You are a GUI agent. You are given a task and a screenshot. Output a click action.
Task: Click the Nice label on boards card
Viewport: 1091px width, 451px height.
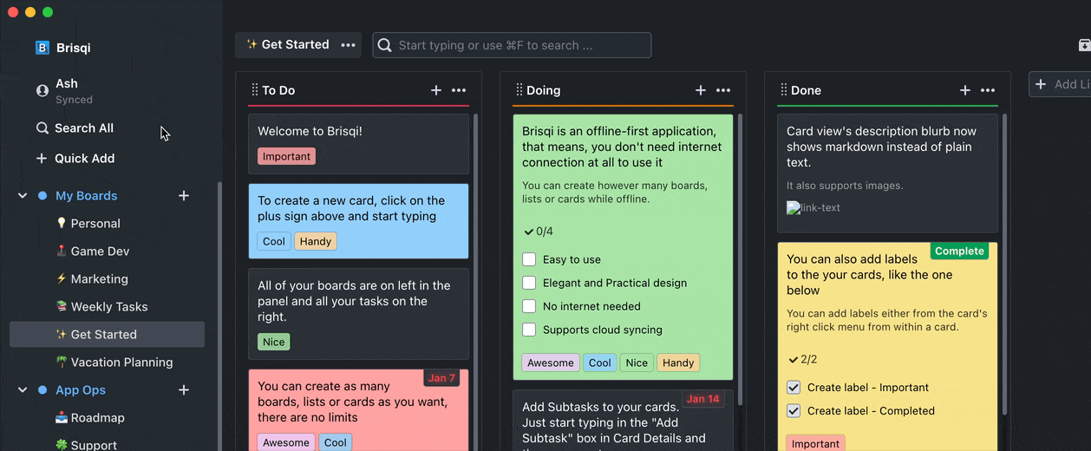coord(274,342)
